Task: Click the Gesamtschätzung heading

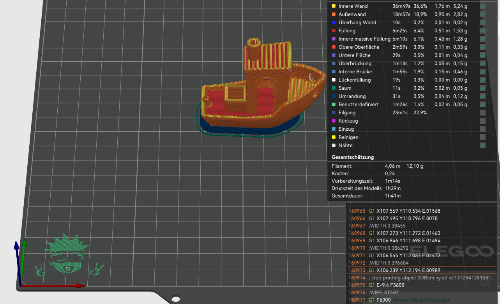Action: coord(353,157)
